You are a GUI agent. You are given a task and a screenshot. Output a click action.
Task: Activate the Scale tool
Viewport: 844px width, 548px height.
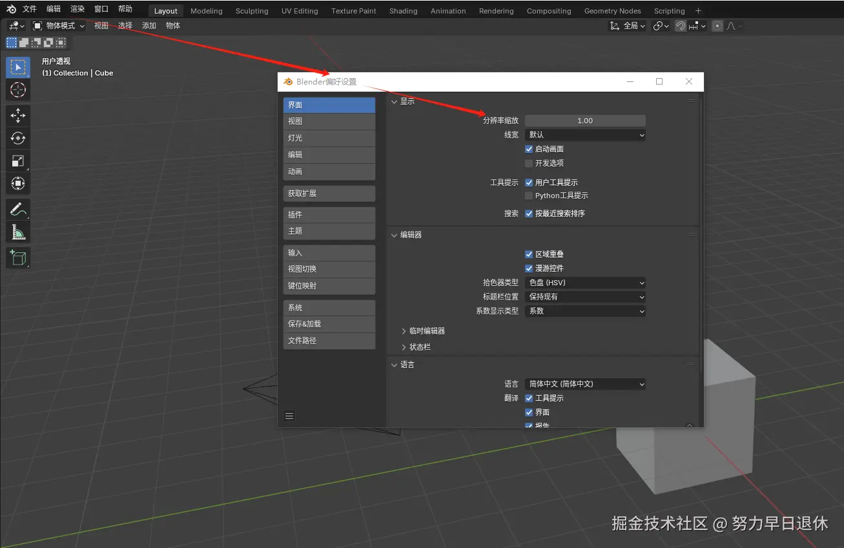pyautogui.click(x=18, y=161)
